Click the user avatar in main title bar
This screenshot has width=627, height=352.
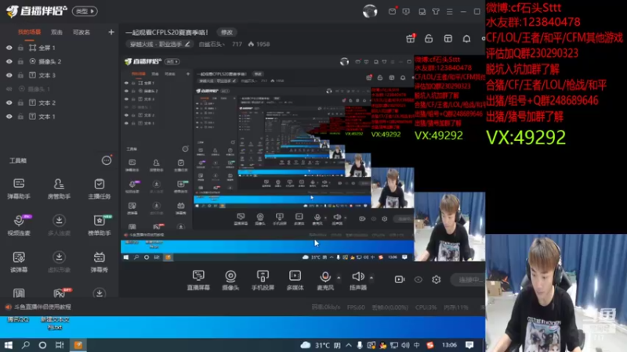[x=370, y=11]
